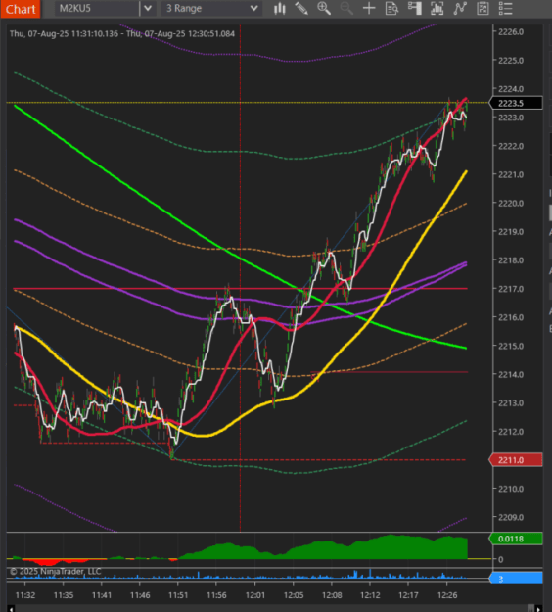The height and width of the screenshot is (612, 552).
Task: Open the 3 Range interval dropdown
Action: click(x=211, y=8)
